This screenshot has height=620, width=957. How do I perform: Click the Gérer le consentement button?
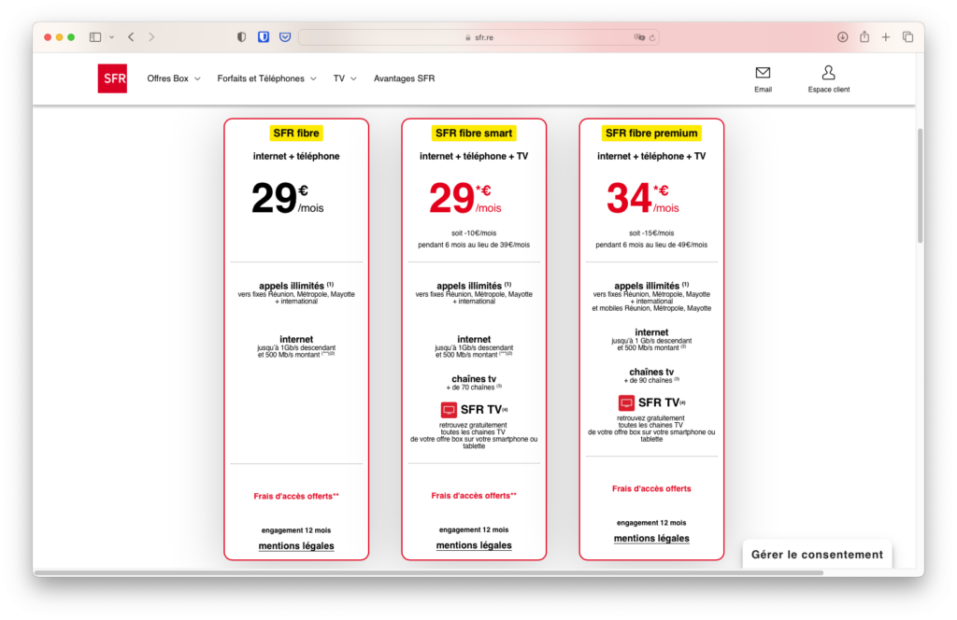pos(817,555)
